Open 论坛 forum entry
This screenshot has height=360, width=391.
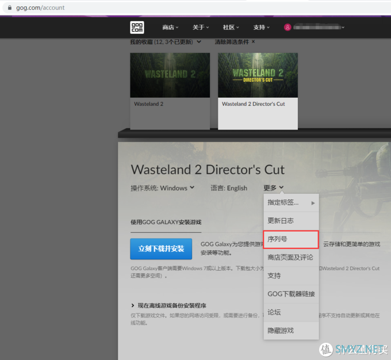coord(291,312)
